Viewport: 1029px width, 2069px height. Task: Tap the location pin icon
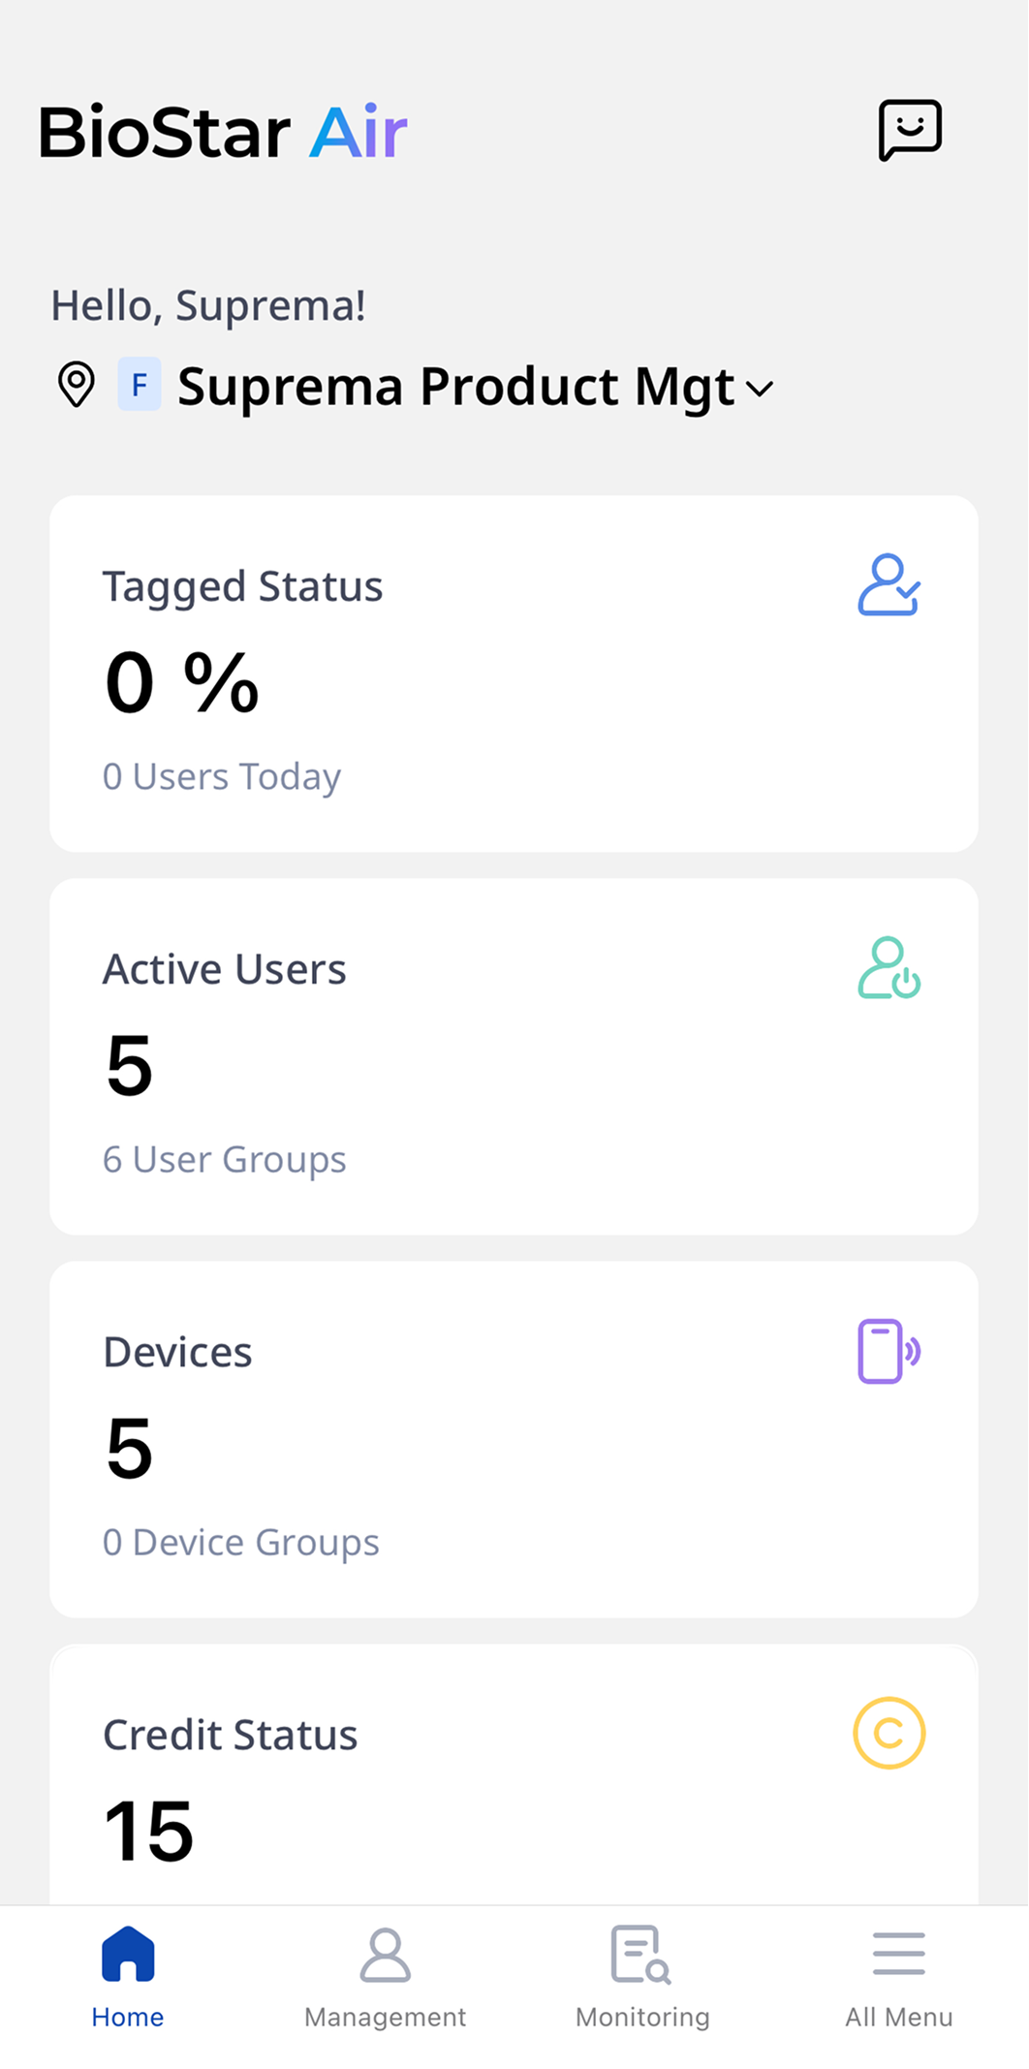click(77, 385)
